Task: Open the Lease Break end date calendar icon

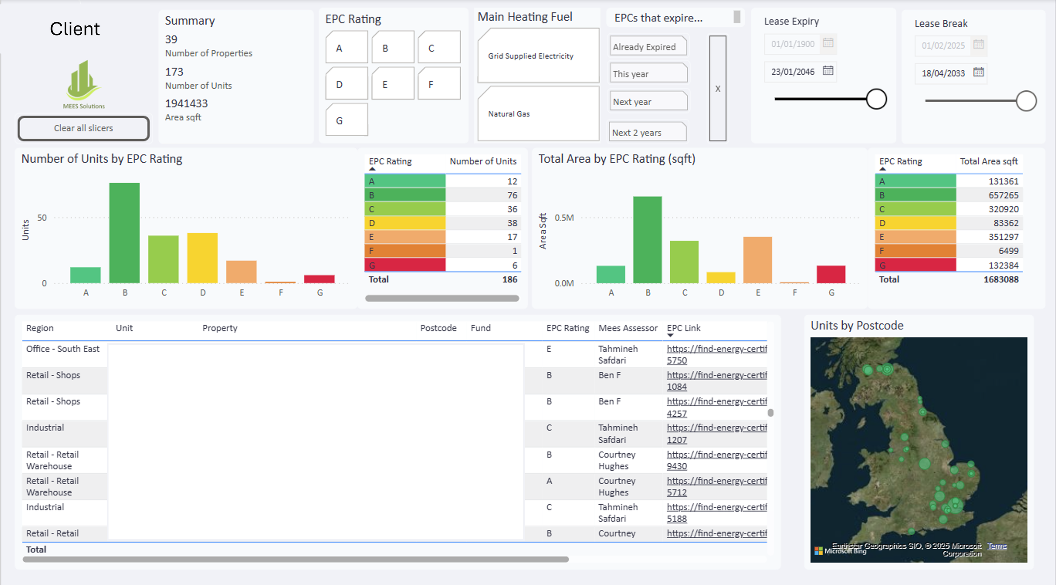Action: (979, 73)
